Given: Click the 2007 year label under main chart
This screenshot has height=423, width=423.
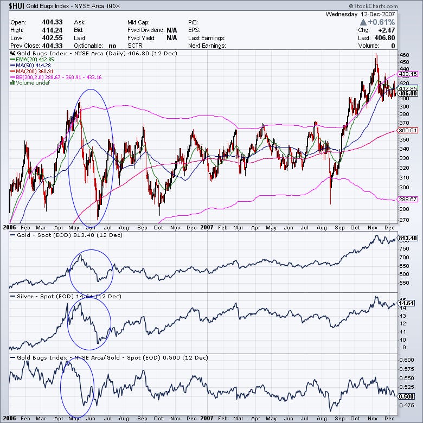Looking at the screenshot, I should (207, 227).
